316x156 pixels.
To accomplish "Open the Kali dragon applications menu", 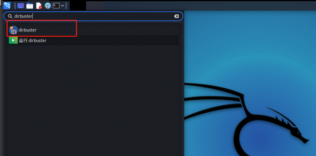I will (7, 6).
